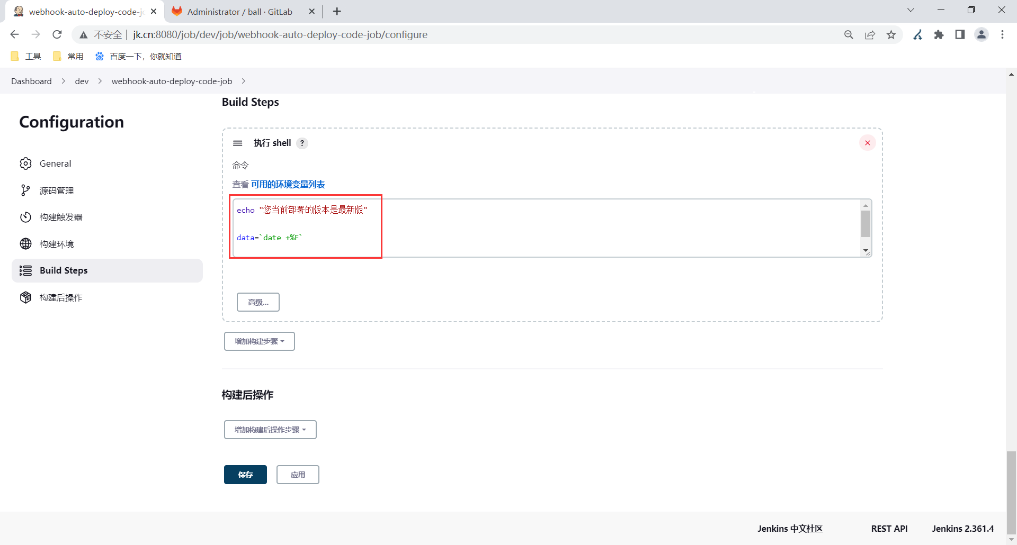Go to 构建触发器 section

click(107, 217)
